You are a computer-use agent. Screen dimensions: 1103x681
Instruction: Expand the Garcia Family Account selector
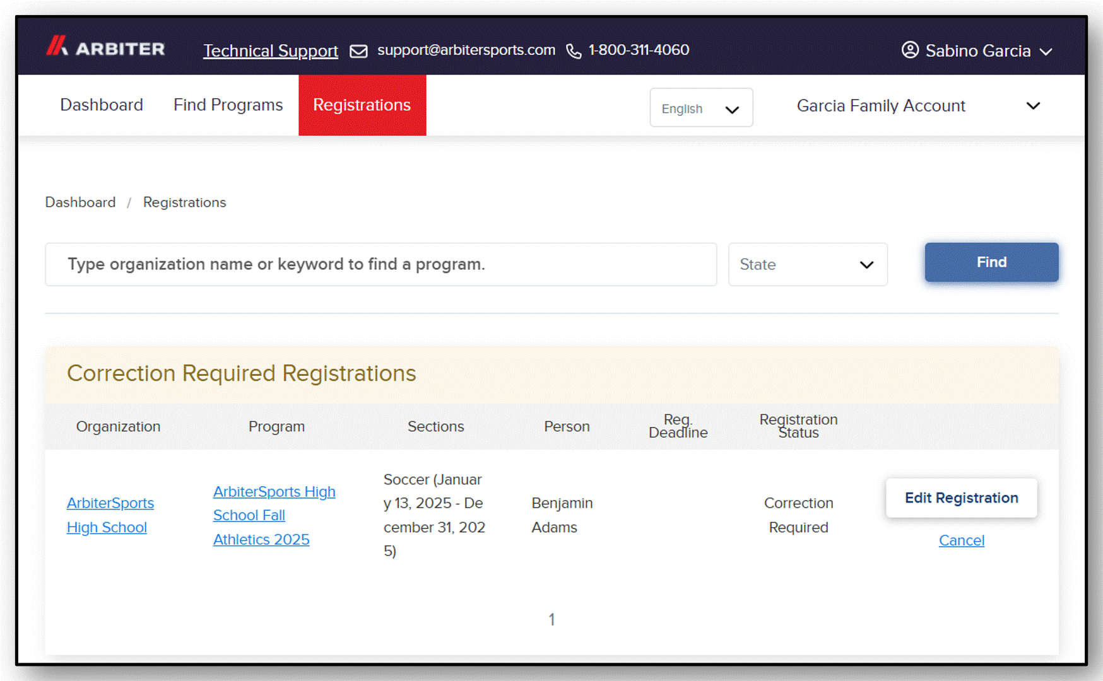tap(918, 106)
